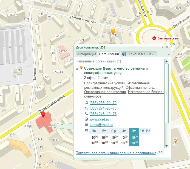Open Созвездие Девы organization title

point(116,71)
